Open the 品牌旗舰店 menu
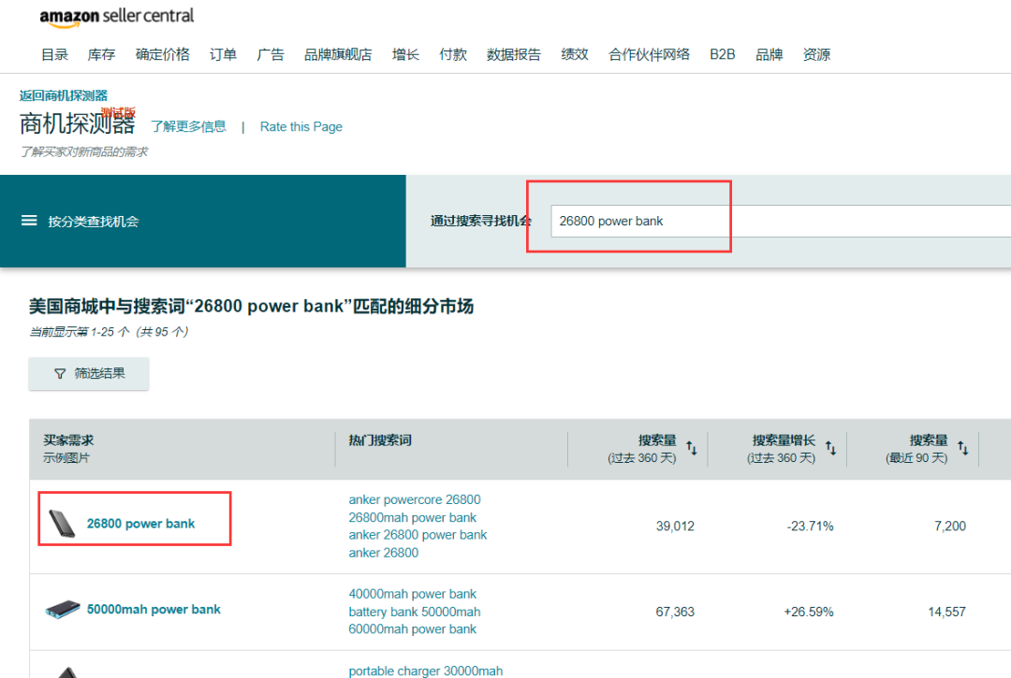This screenshot has height=678, width=1011. coord(338,55)
